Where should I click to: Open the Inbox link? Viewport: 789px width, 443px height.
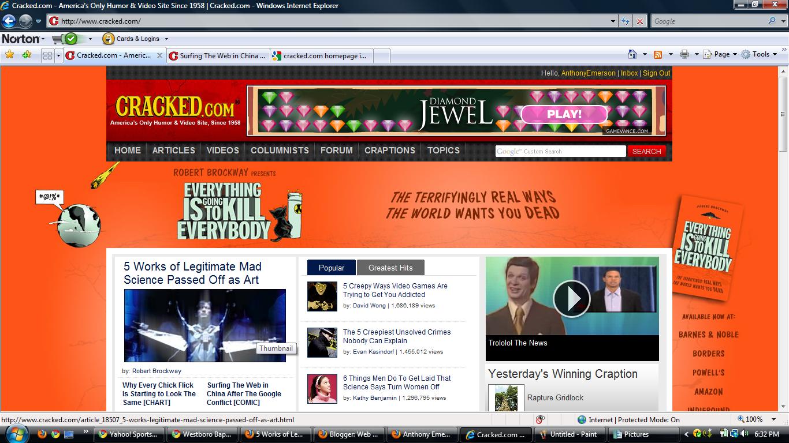(629, 73)
